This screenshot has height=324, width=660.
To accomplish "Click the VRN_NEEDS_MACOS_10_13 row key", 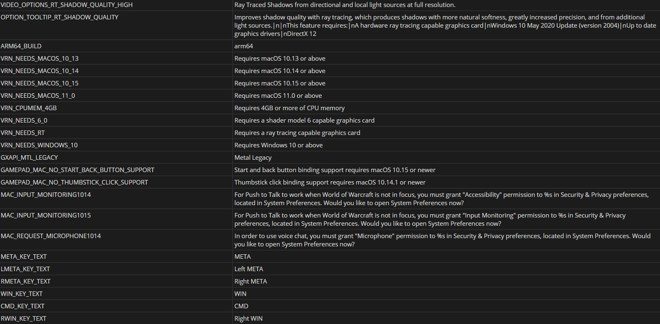I will (40, 59).
